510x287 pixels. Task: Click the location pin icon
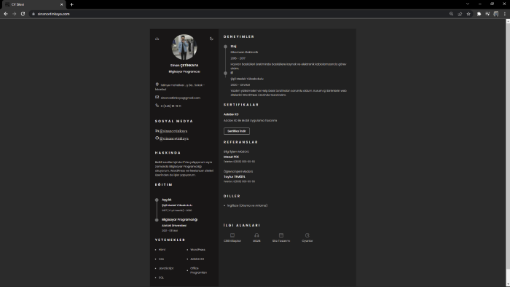(x=157, y=84)
